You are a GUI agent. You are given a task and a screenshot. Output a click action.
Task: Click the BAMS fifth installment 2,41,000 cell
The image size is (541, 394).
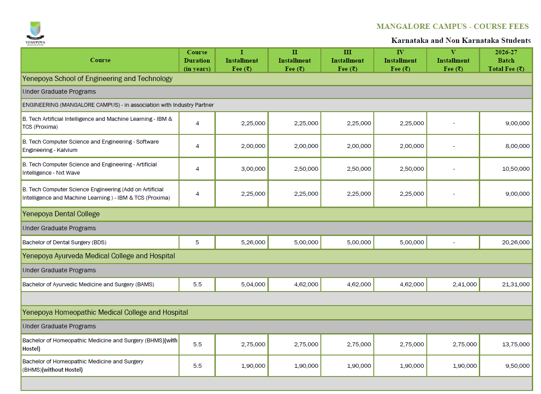tap(464, 285)
